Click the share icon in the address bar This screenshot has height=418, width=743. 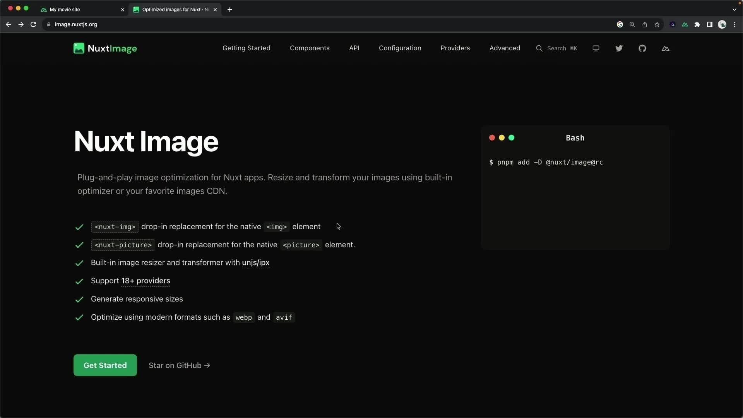645,24
